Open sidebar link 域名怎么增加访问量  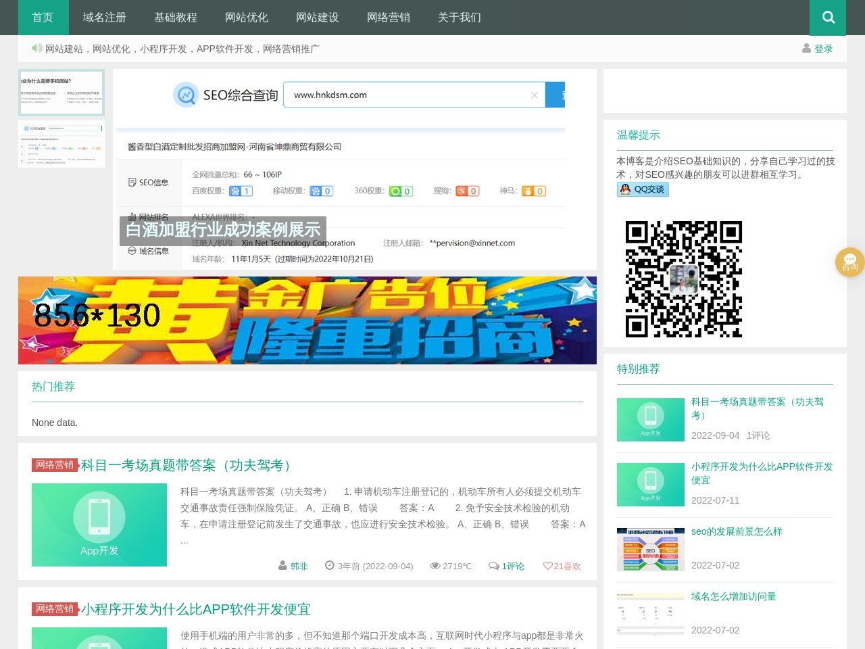(x=734, y=596)
